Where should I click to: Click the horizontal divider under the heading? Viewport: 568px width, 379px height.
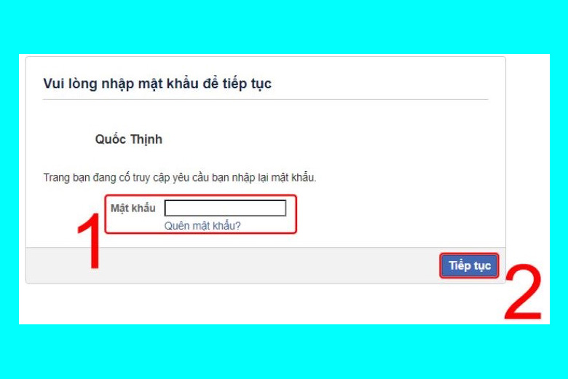266,99
